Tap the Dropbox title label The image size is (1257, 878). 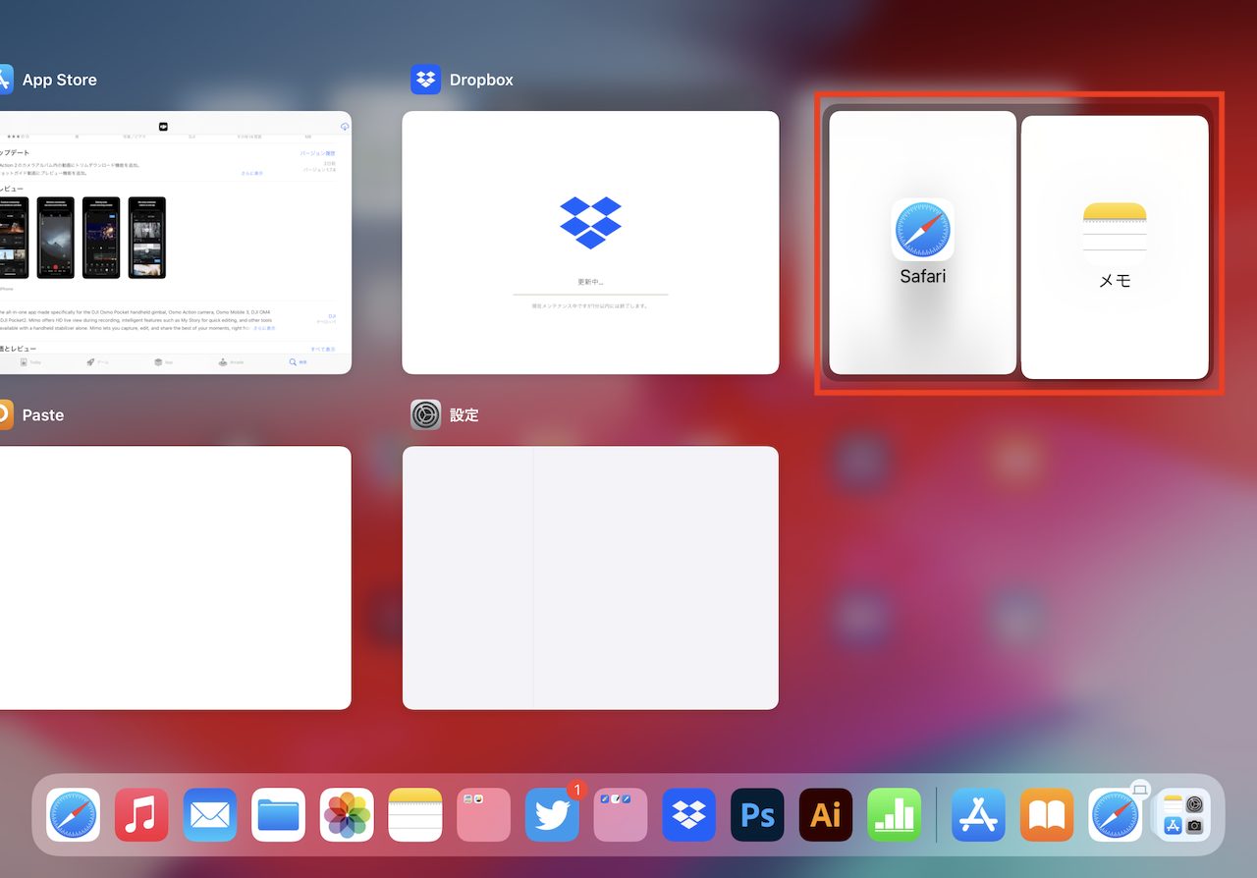[481, 80]
